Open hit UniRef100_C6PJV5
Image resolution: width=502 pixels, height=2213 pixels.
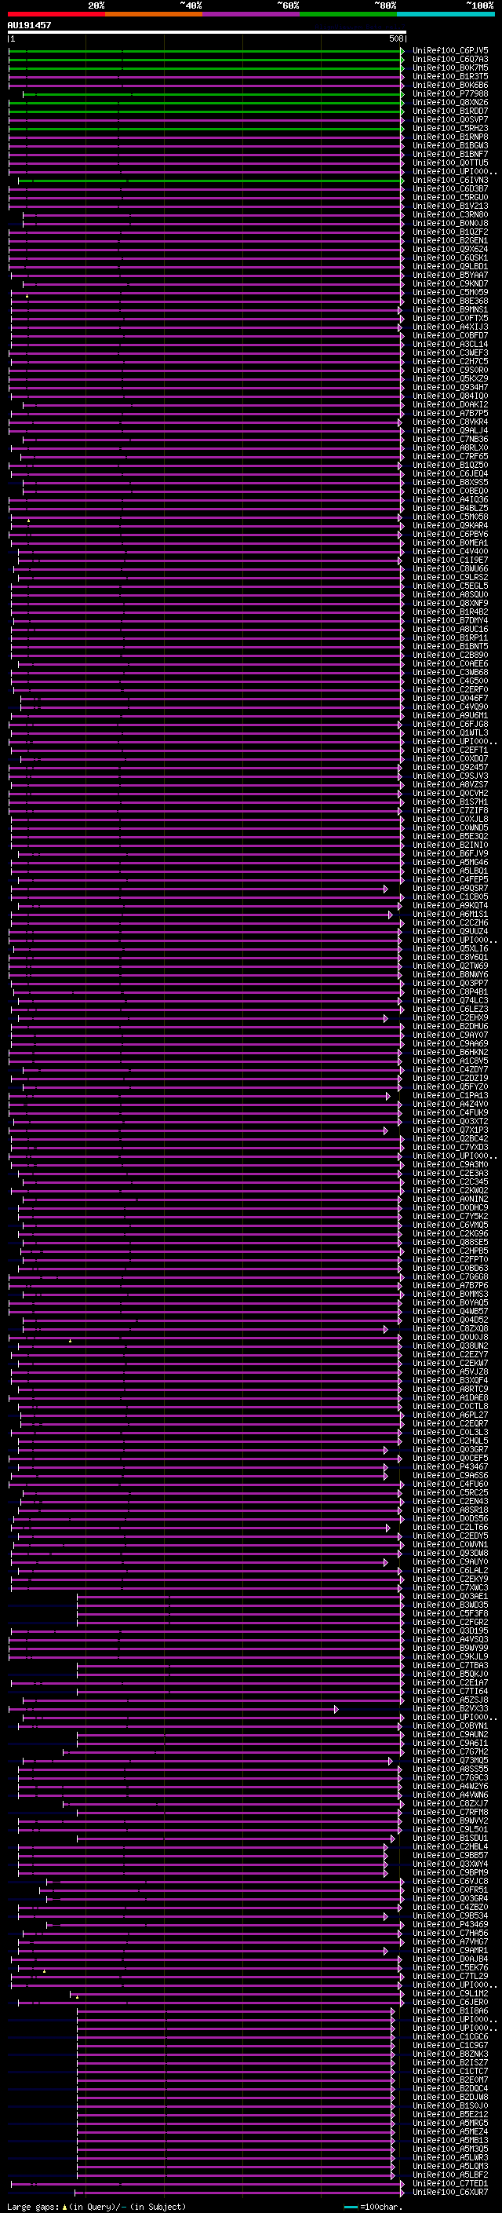tap(450, 51)
